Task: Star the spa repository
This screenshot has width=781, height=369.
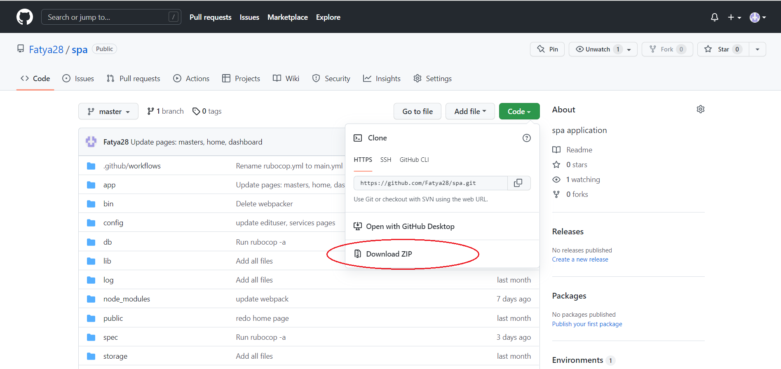Action: 723,49
